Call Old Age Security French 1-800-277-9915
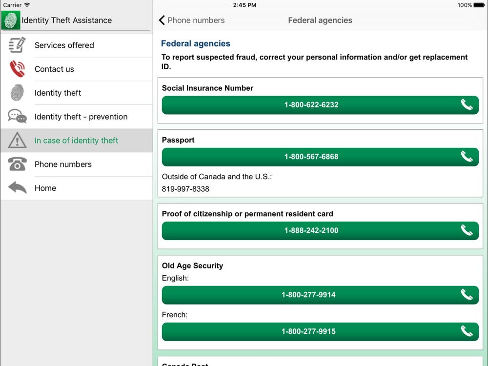Screen dimensions: 488x366 pos(320,332)
